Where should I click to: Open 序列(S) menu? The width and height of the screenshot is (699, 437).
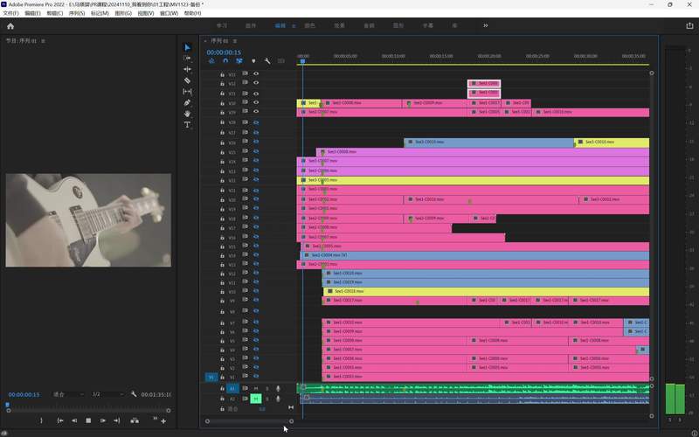click(x=77, y=13)
